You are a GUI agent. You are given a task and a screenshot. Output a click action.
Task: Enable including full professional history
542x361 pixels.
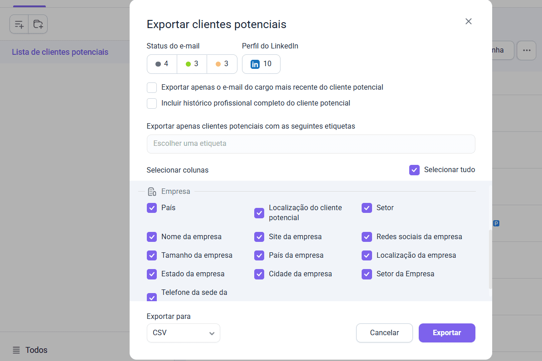click(x=152, y=103)
